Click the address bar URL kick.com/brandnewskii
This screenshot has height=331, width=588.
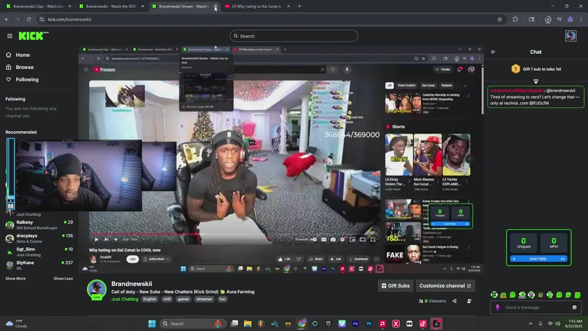click(69, 19)
